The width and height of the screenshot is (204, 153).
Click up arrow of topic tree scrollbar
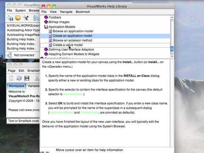click(172, 17)
